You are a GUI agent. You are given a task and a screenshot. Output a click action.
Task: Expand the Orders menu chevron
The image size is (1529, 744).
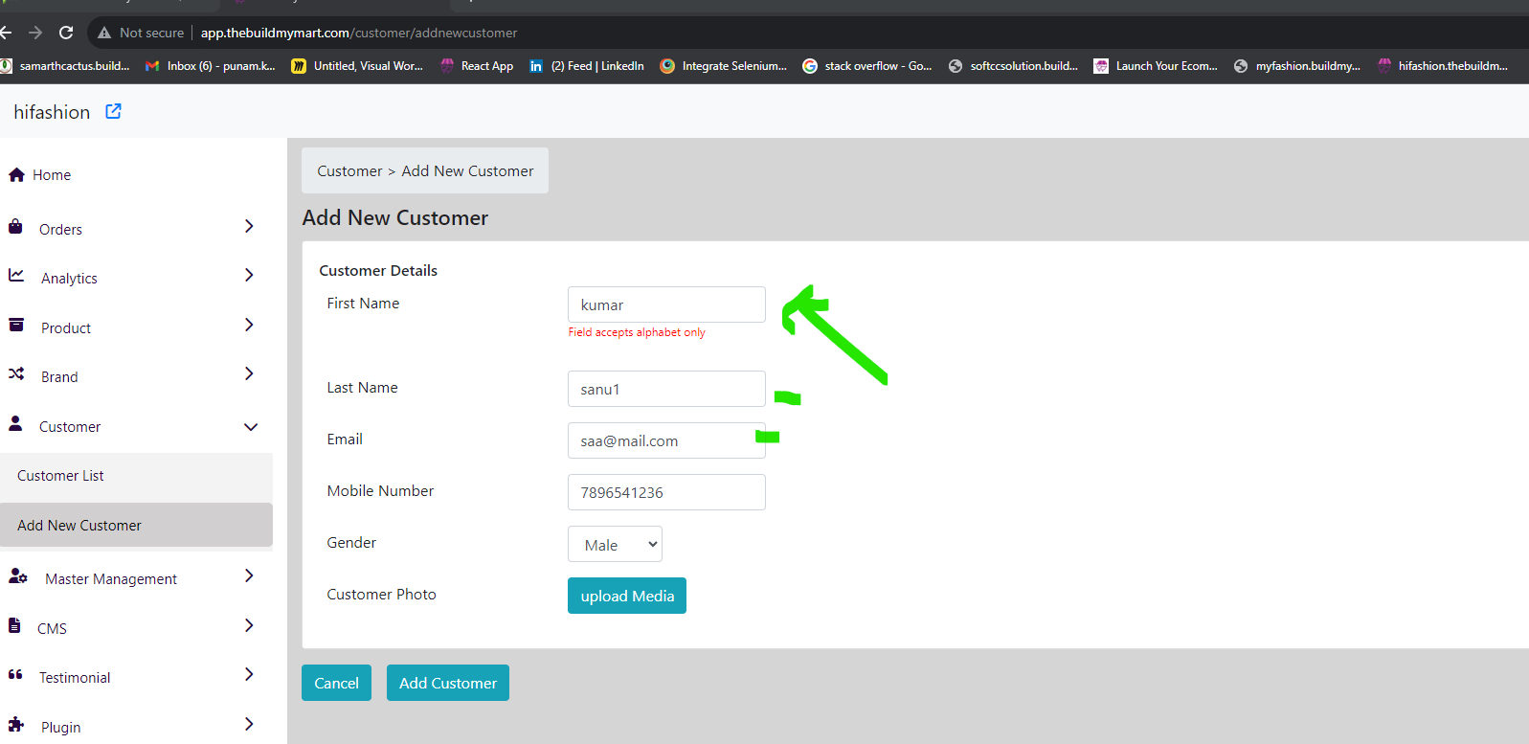coord(249,226)
